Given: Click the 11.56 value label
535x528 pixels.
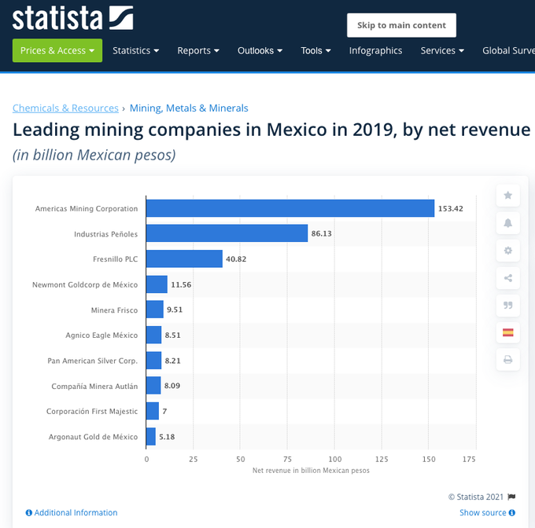Looking at the screenshot, I should point(181,284).
